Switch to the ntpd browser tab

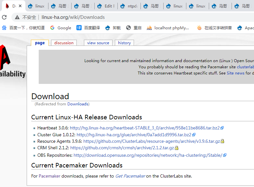[129, 6]
